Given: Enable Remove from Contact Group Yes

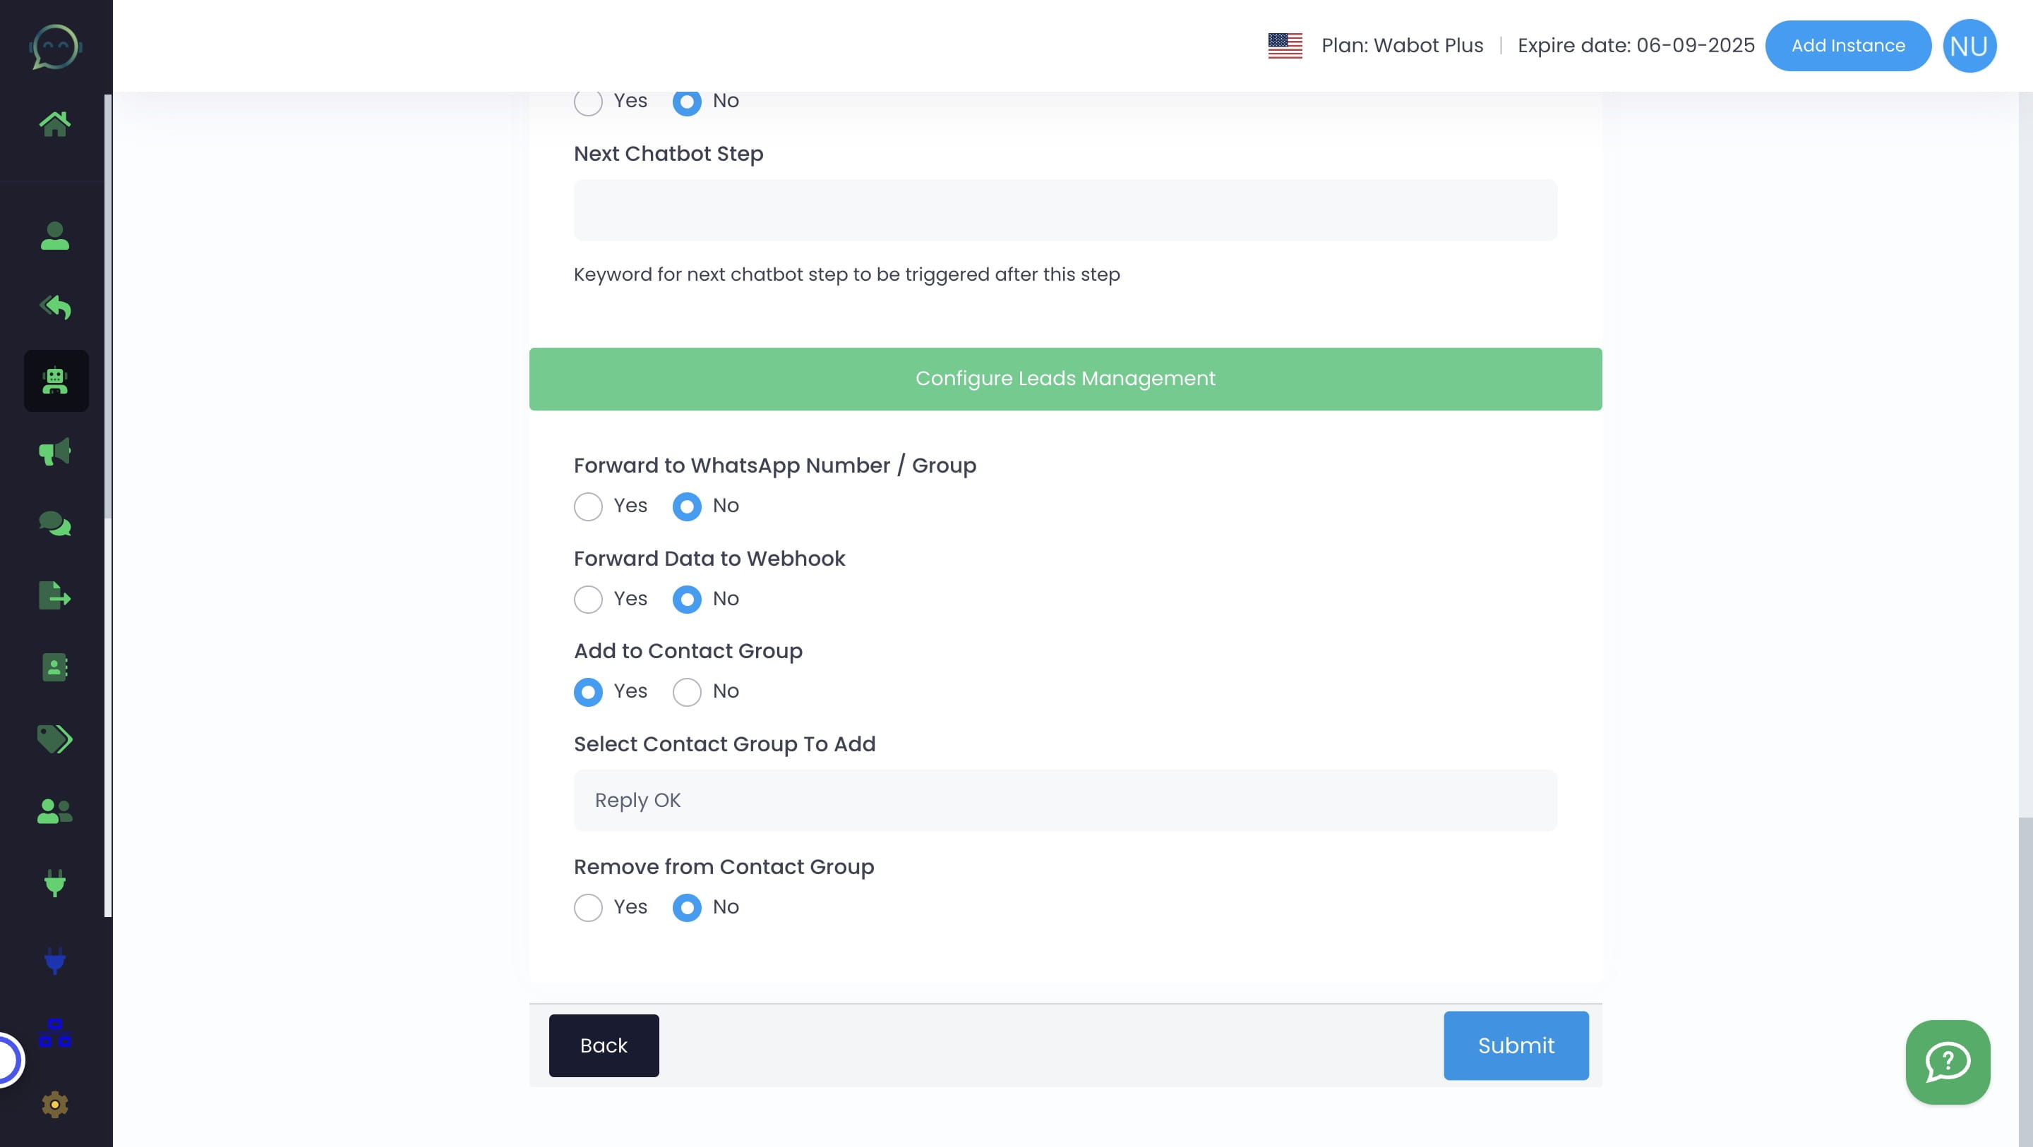Looking at the screenshot, I should tap(588, 907).
